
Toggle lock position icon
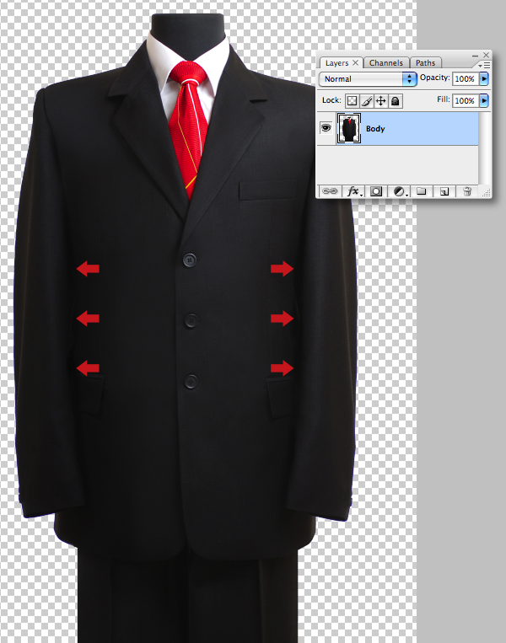381,101
